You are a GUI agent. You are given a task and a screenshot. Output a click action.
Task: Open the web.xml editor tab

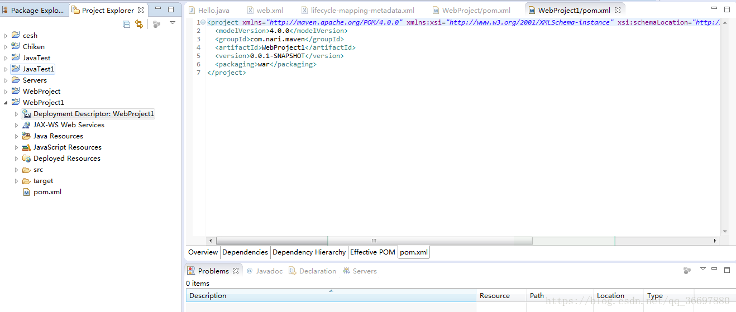[x=265, y=10]
